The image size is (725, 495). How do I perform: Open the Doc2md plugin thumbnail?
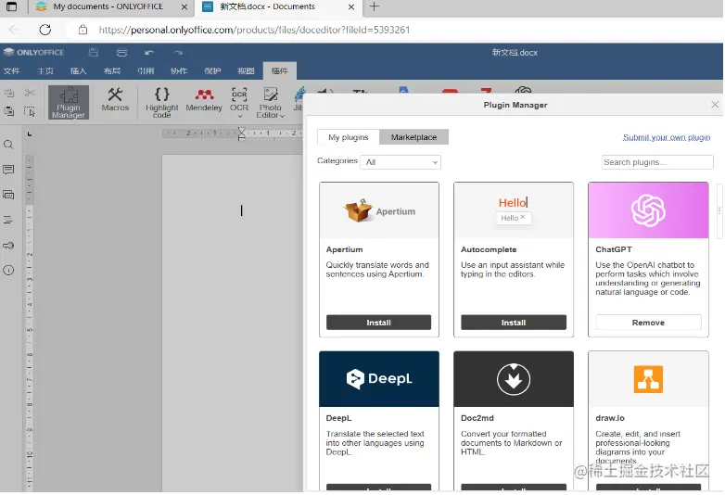(x=514, y=379)
